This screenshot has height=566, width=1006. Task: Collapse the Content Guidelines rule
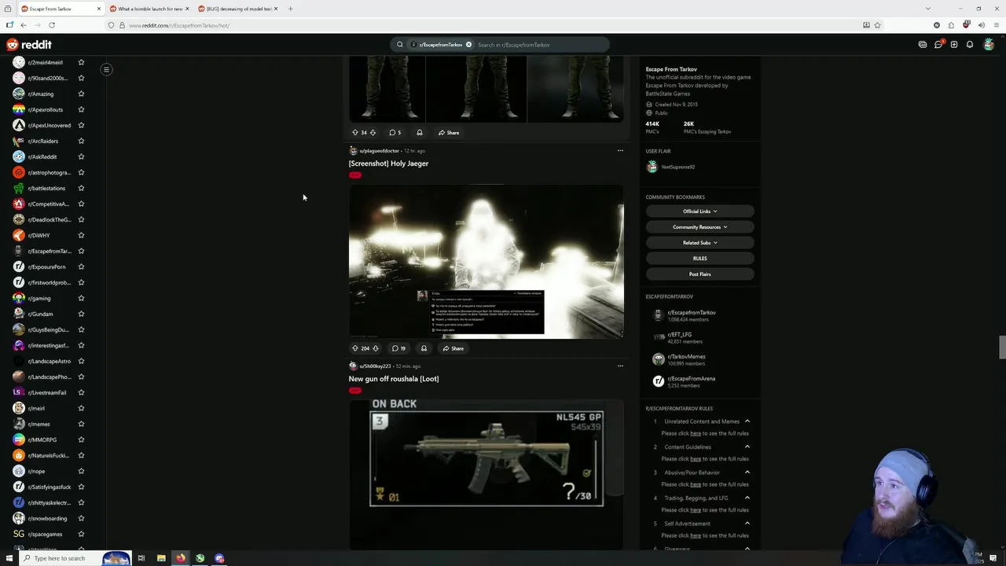click(747, 447)
